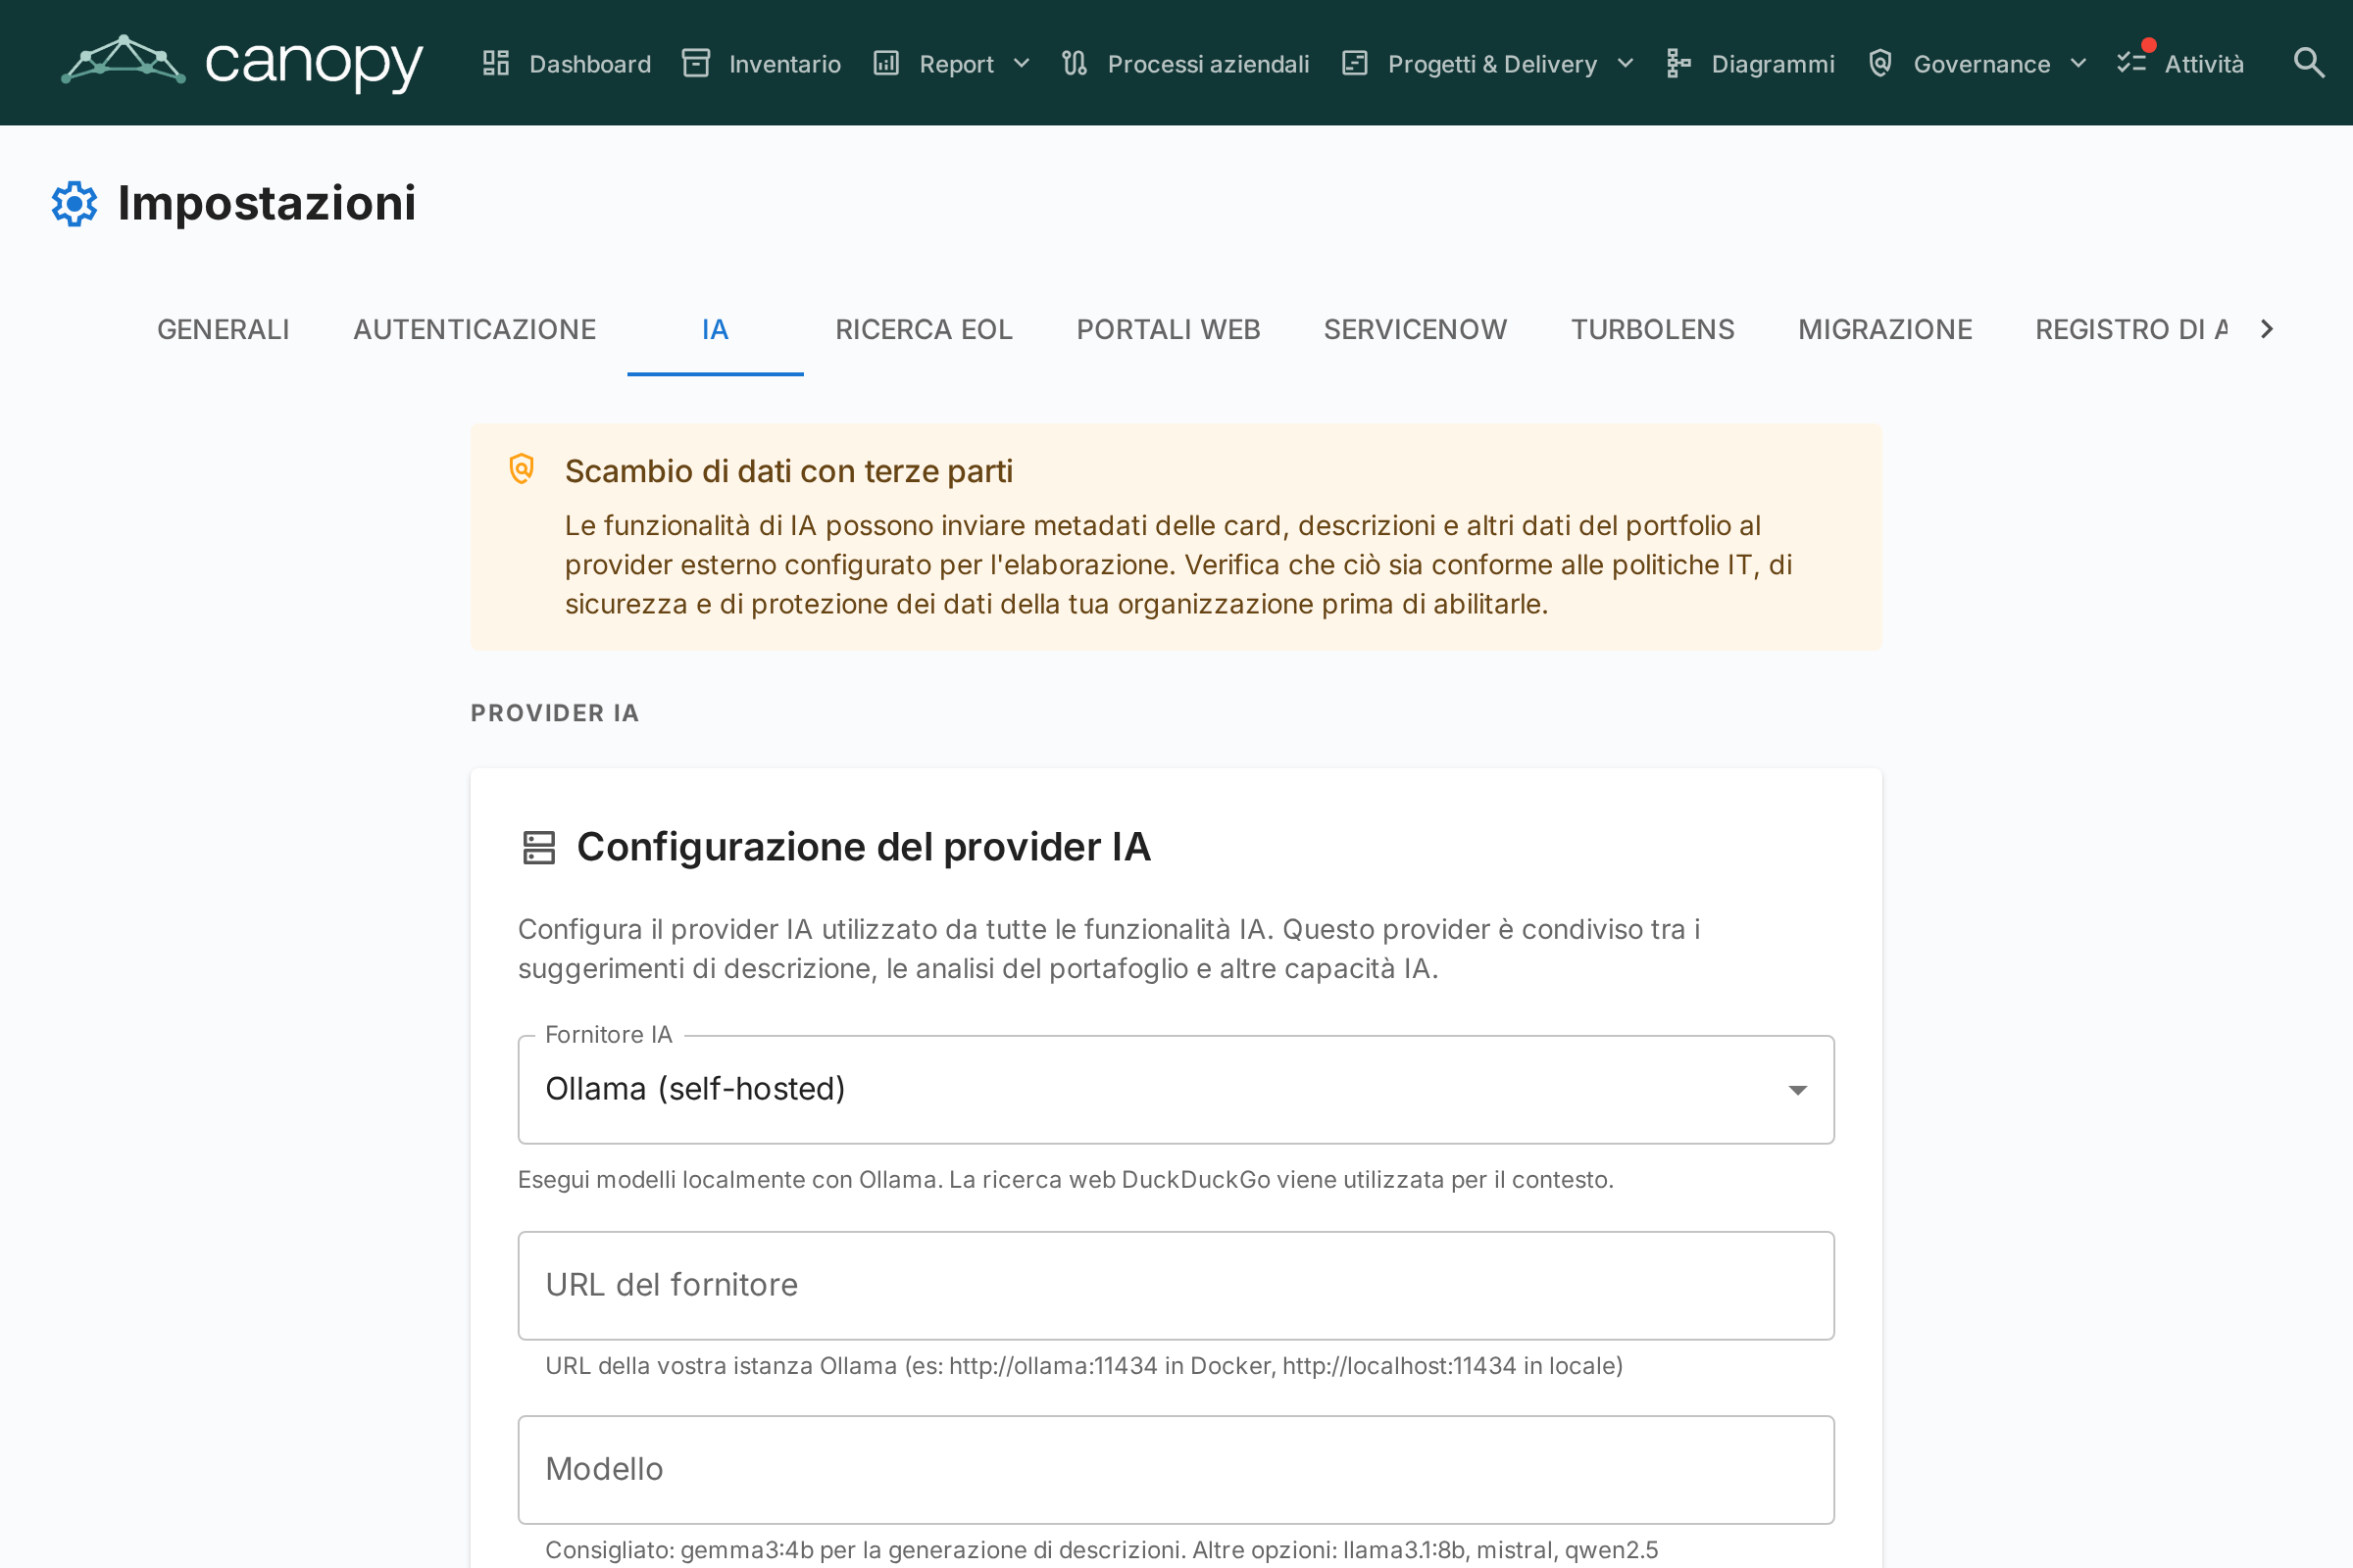The image size is (2353, 1568).
Task: Click the Canopy logo
Action: (x=242, y=63)
